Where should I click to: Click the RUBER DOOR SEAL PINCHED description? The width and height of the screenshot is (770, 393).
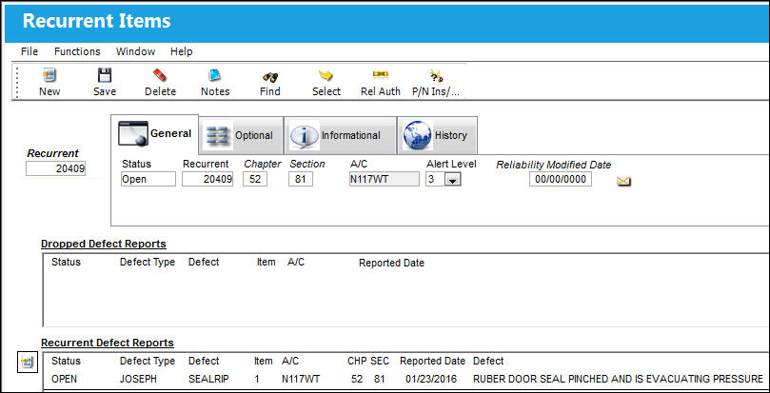[618, 380]
